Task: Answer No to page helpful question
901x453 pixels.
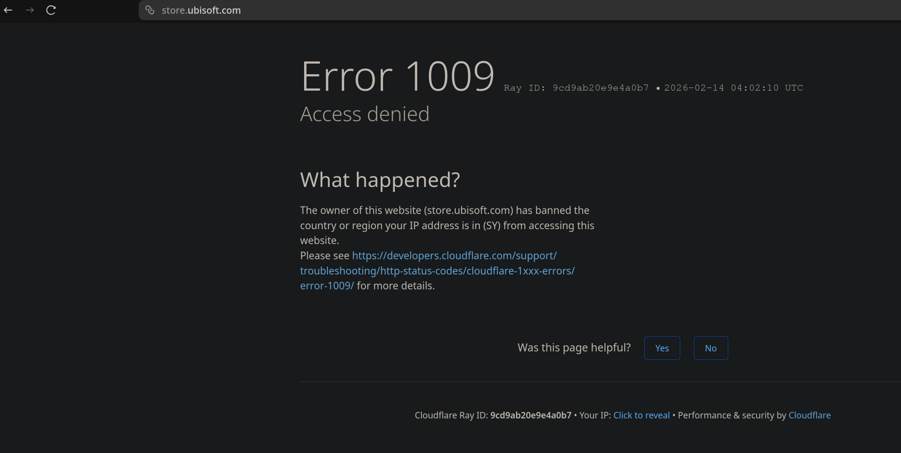Action: pyautogui.click(x=710, y=348)
